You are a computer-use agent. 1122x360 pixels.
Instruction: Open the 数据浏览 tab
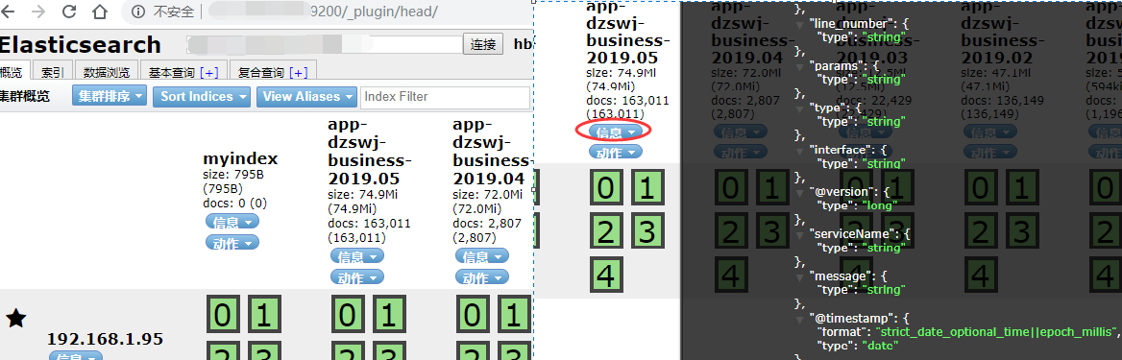click(107, 72)
